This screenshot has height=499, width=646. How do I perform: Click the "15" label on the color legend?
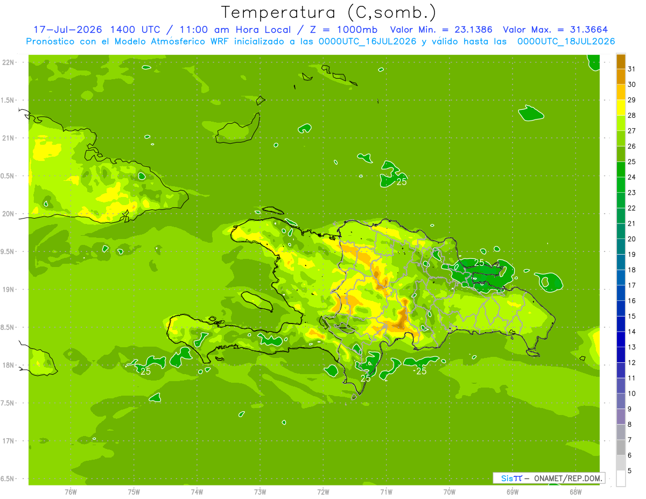click(631, 316)
